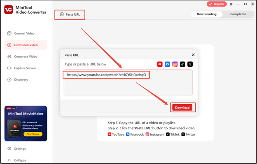Click into the URL text field
The width and height of the screenshot is (257, 164).
pyautogui.click(x=128, y=83)
